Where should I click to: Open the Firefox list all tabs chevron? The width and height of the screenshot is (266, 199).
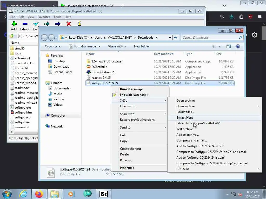pyautogui.click(x=224, y=6)
